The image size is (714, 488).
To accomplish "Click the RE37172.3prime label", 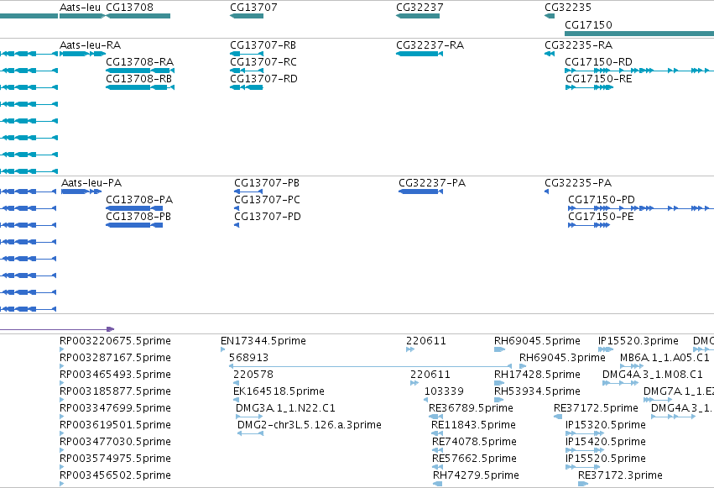I will click(620, 475).
